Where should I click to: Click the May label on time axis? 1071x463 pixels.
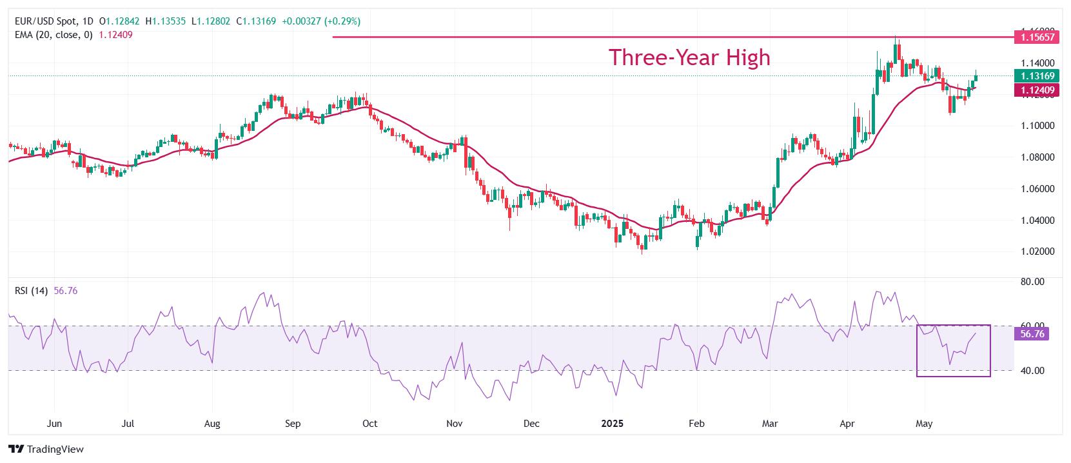925,424
